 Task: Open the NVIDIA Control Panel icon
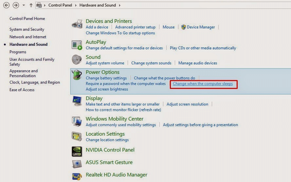[x=77, y=151]
